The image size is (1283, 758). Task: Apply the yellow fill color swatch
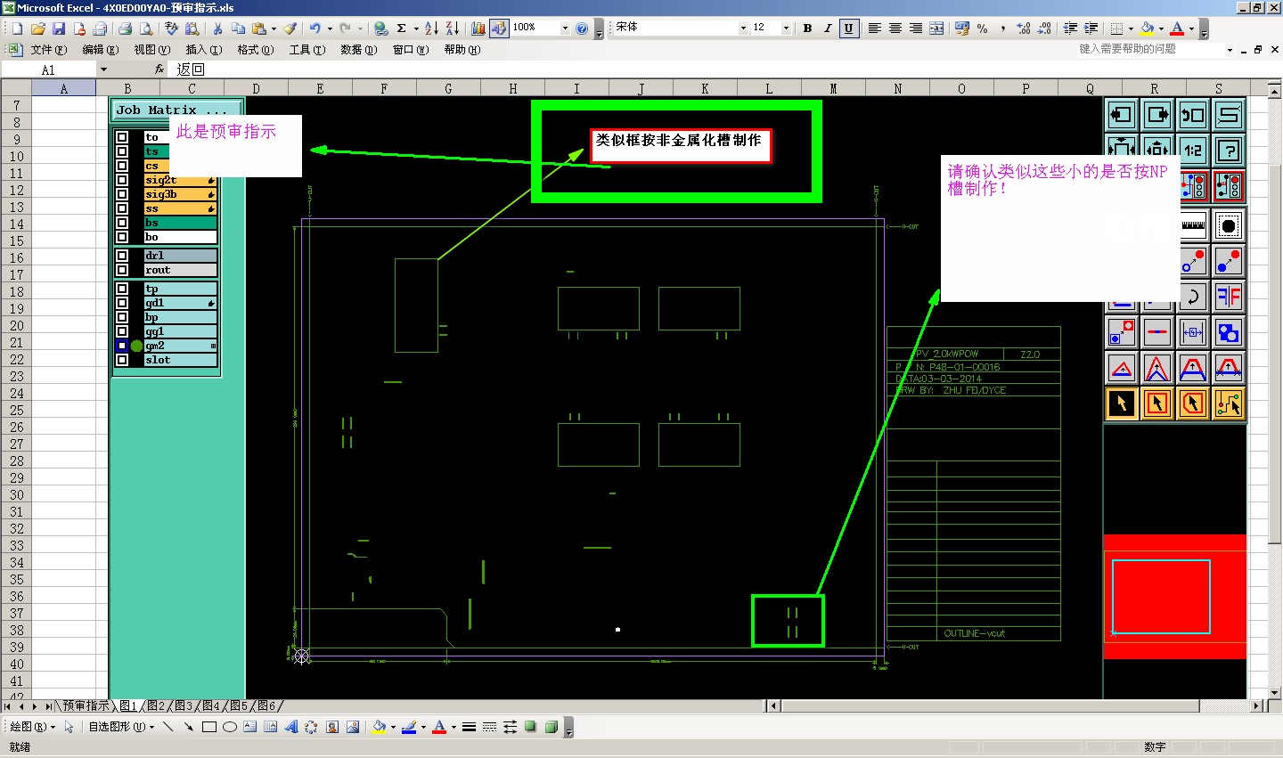[379, 727]
